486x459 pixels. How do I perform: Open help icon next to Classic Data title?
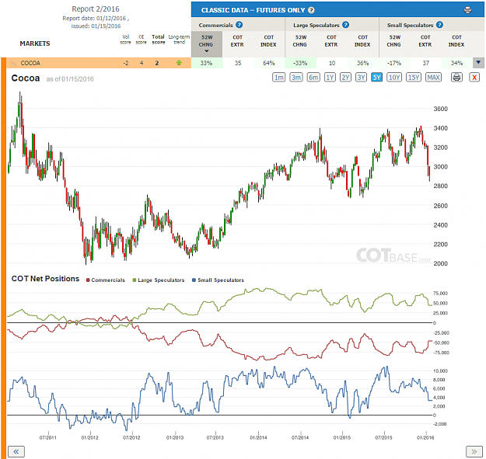pyautogui.click(x=311, y=10)
